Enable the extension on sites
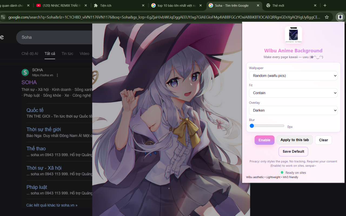 coord(264,140)
